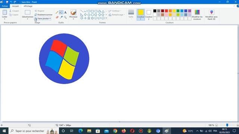The image size is (239, 134).
Task: Select the Text tool (A icon)
Action: pyautogui.click(x=65, y=12)
